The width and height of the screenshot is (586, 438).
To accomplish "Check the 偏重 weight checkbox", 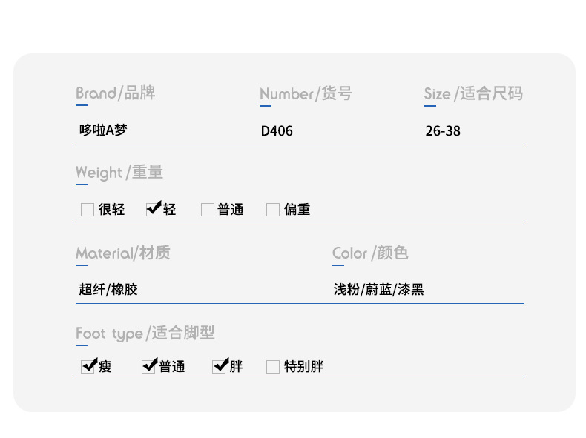I will pyautogui.click(x=273, y=210).
